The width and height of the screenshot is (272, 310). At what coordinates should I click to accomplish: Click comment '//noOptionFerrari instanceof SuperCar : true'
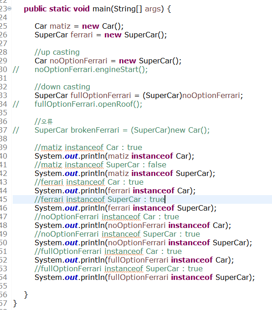(x=118, y=234)
